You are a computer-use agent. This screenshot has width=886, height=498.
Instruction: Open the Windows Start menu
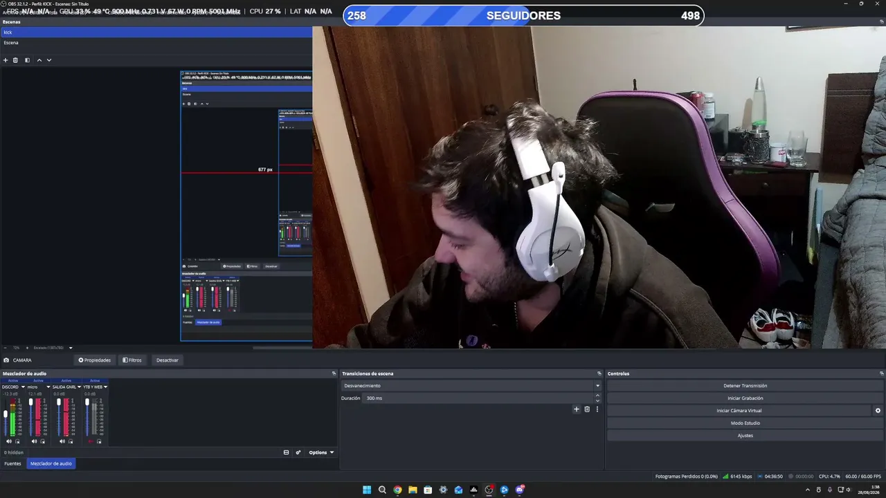pos(367,490)
